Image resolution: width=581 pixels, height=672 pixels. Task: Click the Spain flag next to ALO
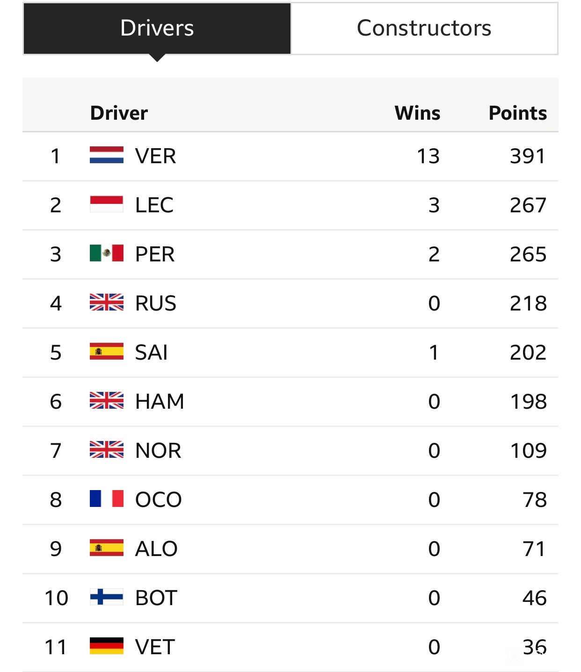click(x=107, y=548)
